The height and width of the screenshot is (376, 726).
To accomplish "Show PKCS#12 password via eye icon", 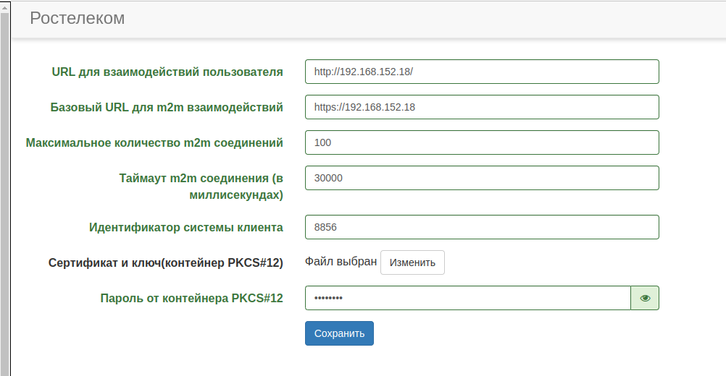I will tap(645, 298).
